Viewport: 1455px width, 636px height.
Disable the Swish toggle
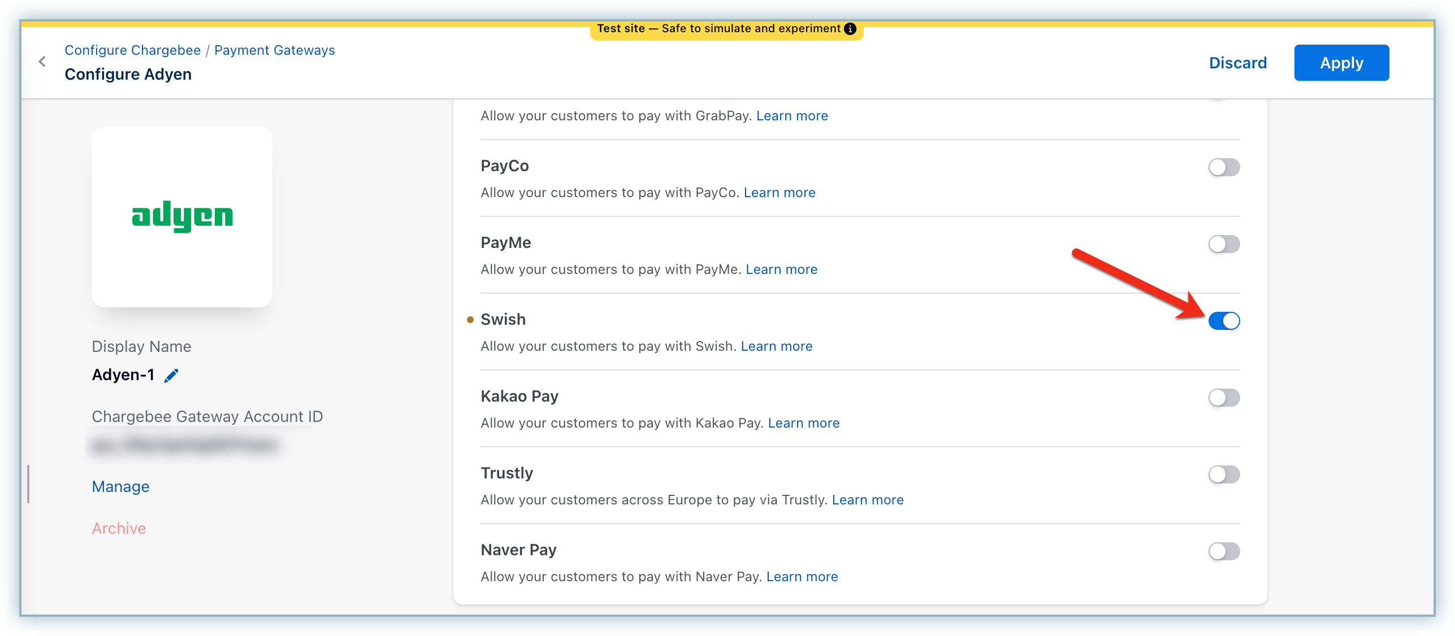click(x=1224, y=321)
